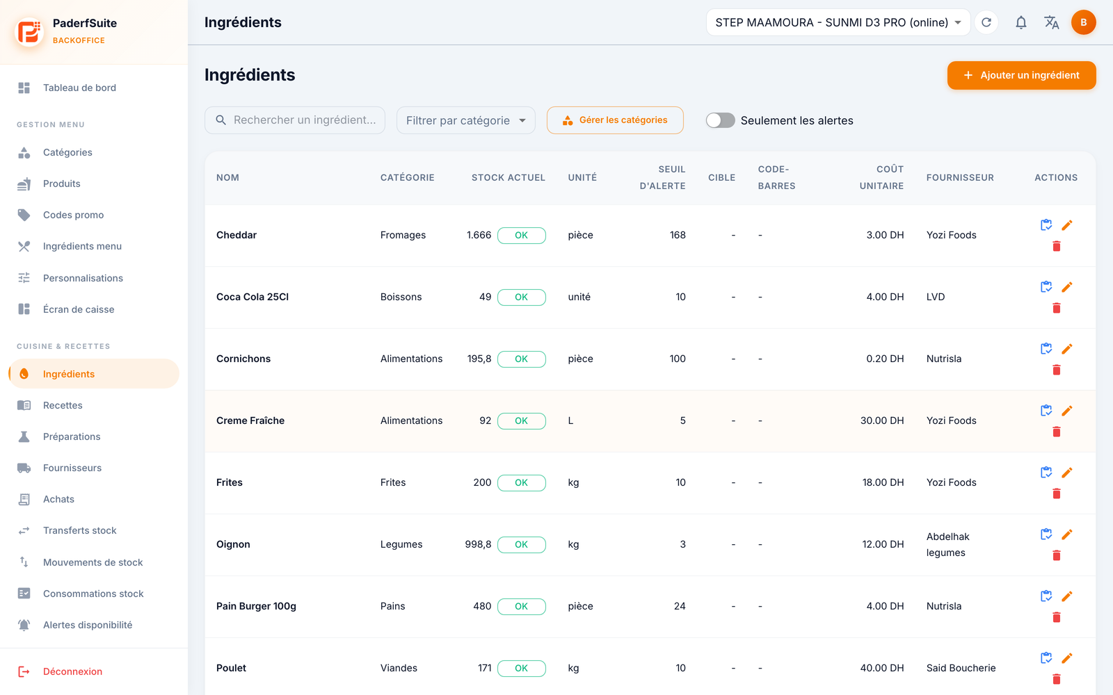Open the Filtrer par catégorie dropdown
The width and height of the screenshot is (1113, 695).
pos(466,120)
